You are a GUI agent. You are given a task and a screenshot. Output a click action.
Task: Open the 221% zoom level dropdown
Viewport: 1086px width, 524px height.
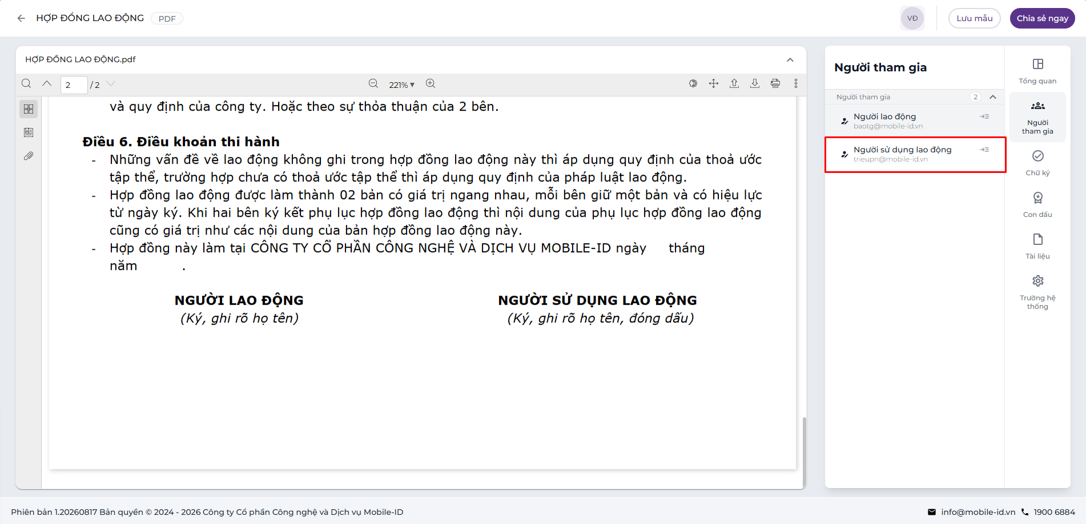coord(402,85)
